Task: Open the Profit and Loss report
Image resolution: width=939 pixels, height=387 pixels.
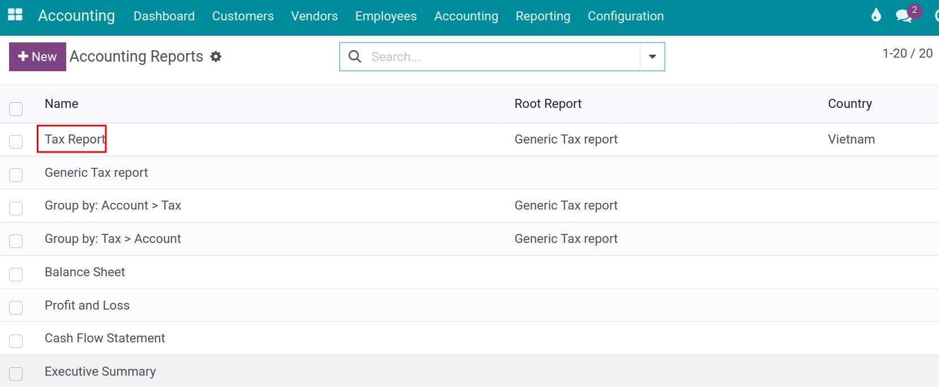Action: click(87, 305)
